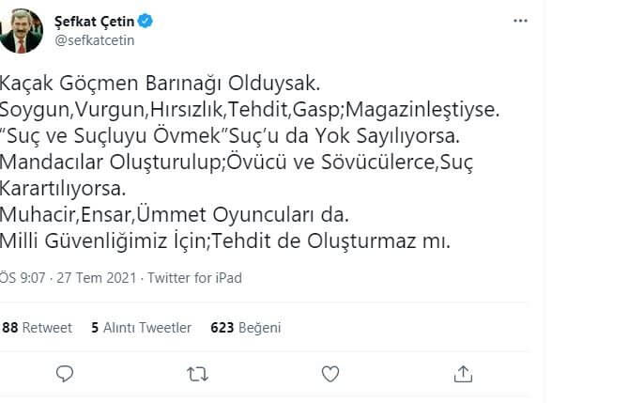Click the reply speech bubble icon
Image resolution: width=629 pixels, height=403 pixels.
pos(64,375)
